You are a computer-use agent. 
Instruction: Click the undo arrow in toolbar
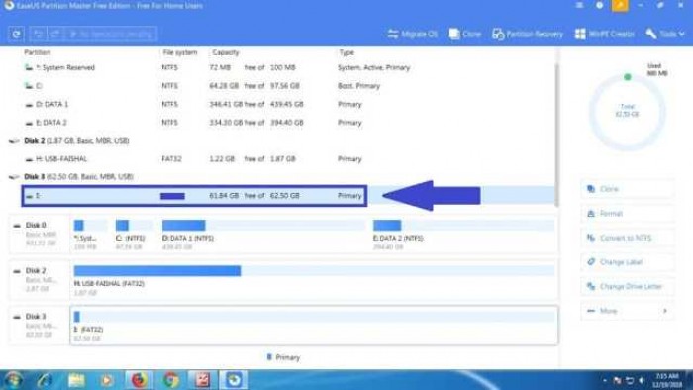[38, 34]
